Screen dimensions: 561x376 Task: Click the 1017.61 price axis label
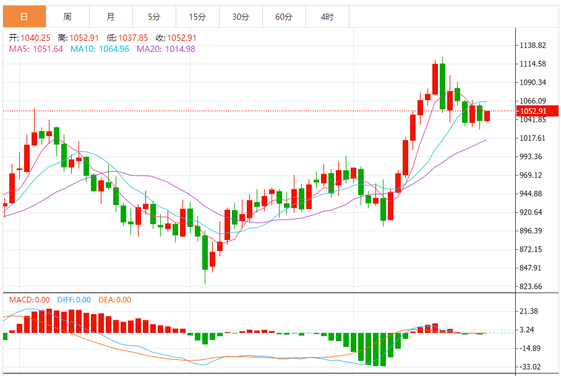pos(533,138)
